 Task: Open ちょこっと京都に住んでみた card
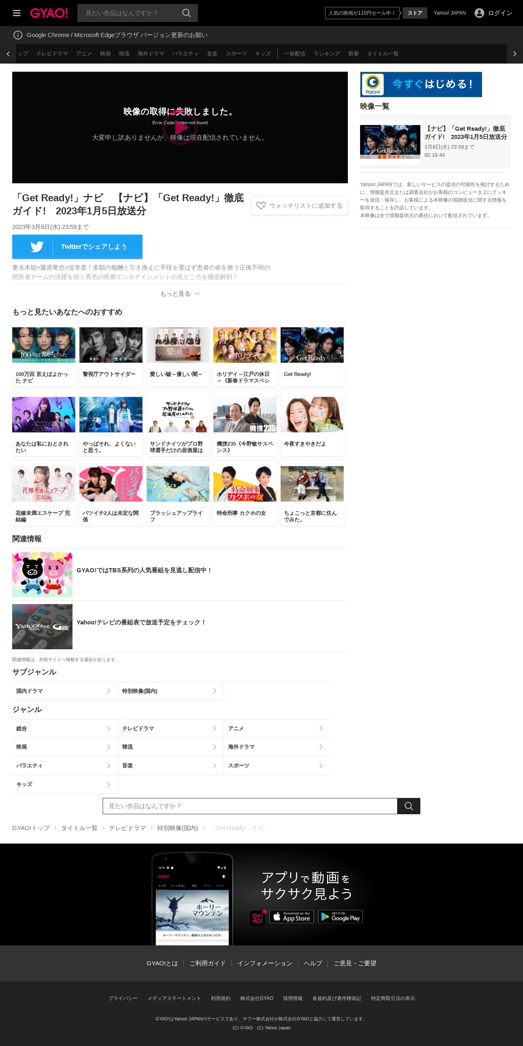pos(312,493)
